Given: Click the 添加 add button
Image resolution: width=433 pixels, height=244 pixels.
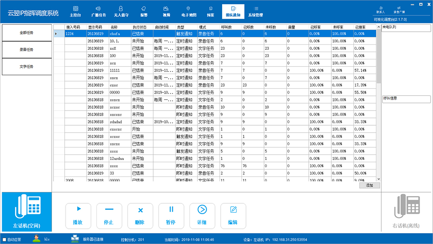Looking at the screenshot, I should [369, 185].
